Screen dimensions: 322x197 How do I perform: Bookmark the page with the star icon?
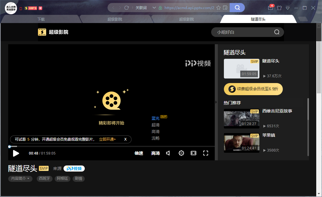tap(218, 8)
